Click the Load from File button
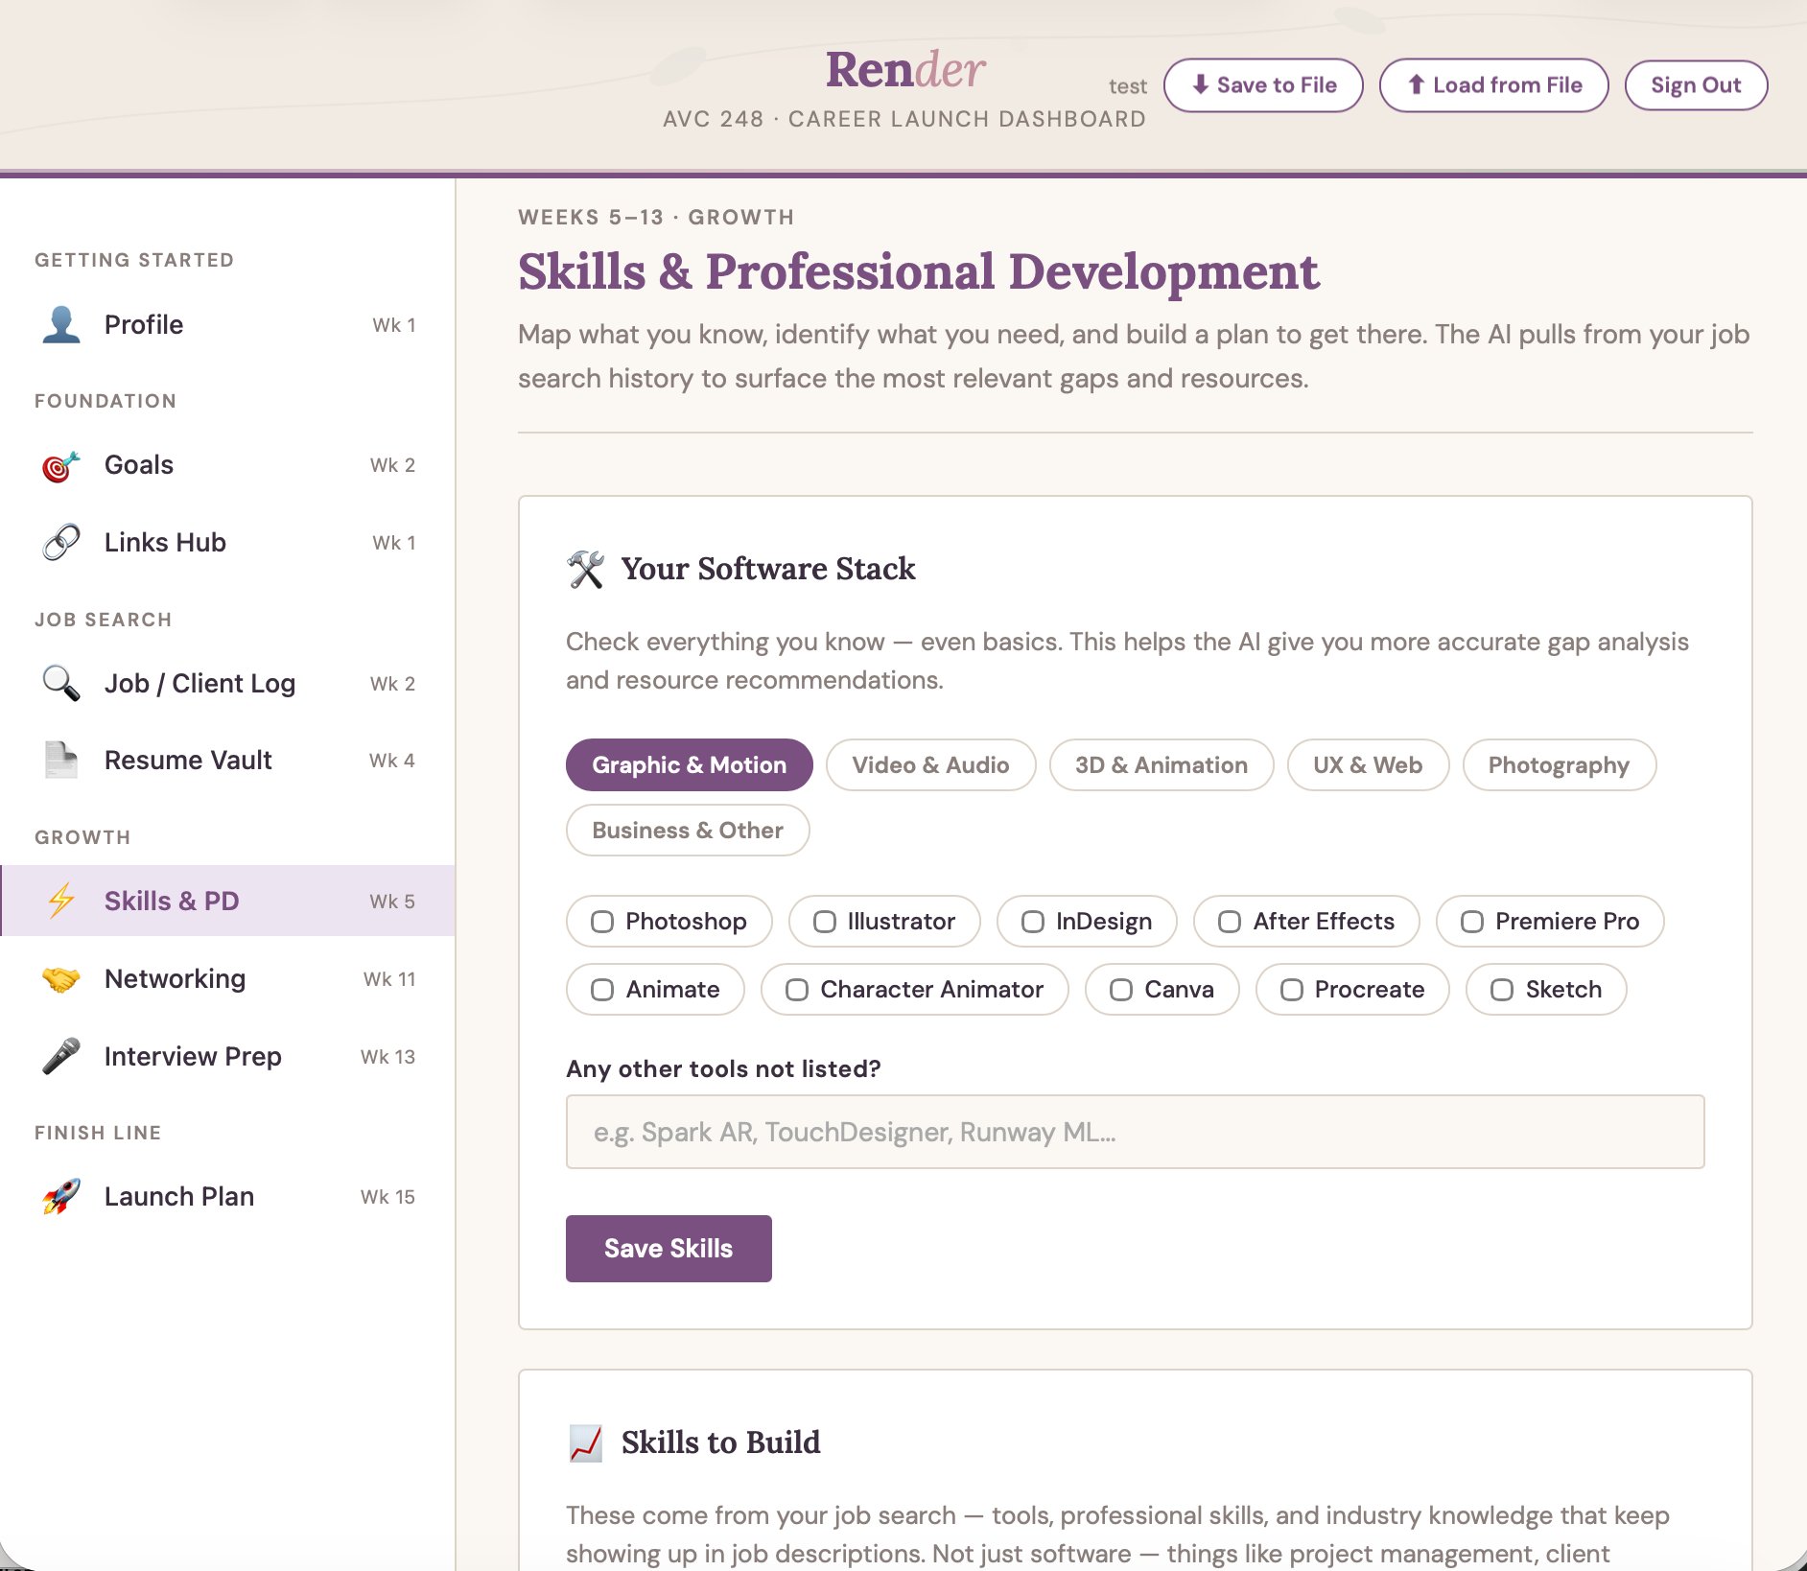The image size is (1807, 1571). click(1493, 85)
